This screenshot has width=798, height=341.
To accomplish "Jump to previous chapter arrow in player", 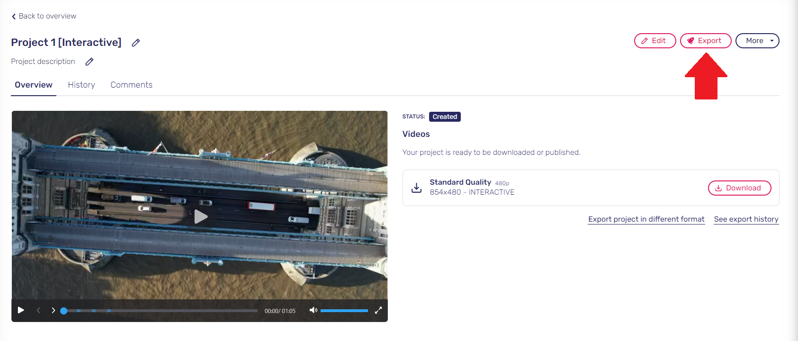I will [38, 311].
